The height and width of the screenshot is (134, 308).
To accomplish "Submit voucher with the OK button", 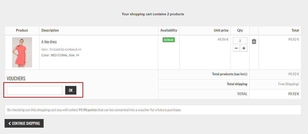I will [71, 90].
